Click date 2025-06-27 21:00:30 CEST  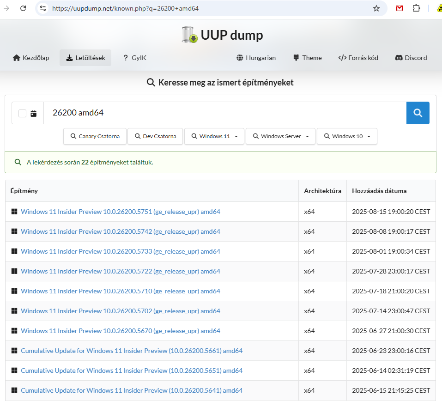391,331
